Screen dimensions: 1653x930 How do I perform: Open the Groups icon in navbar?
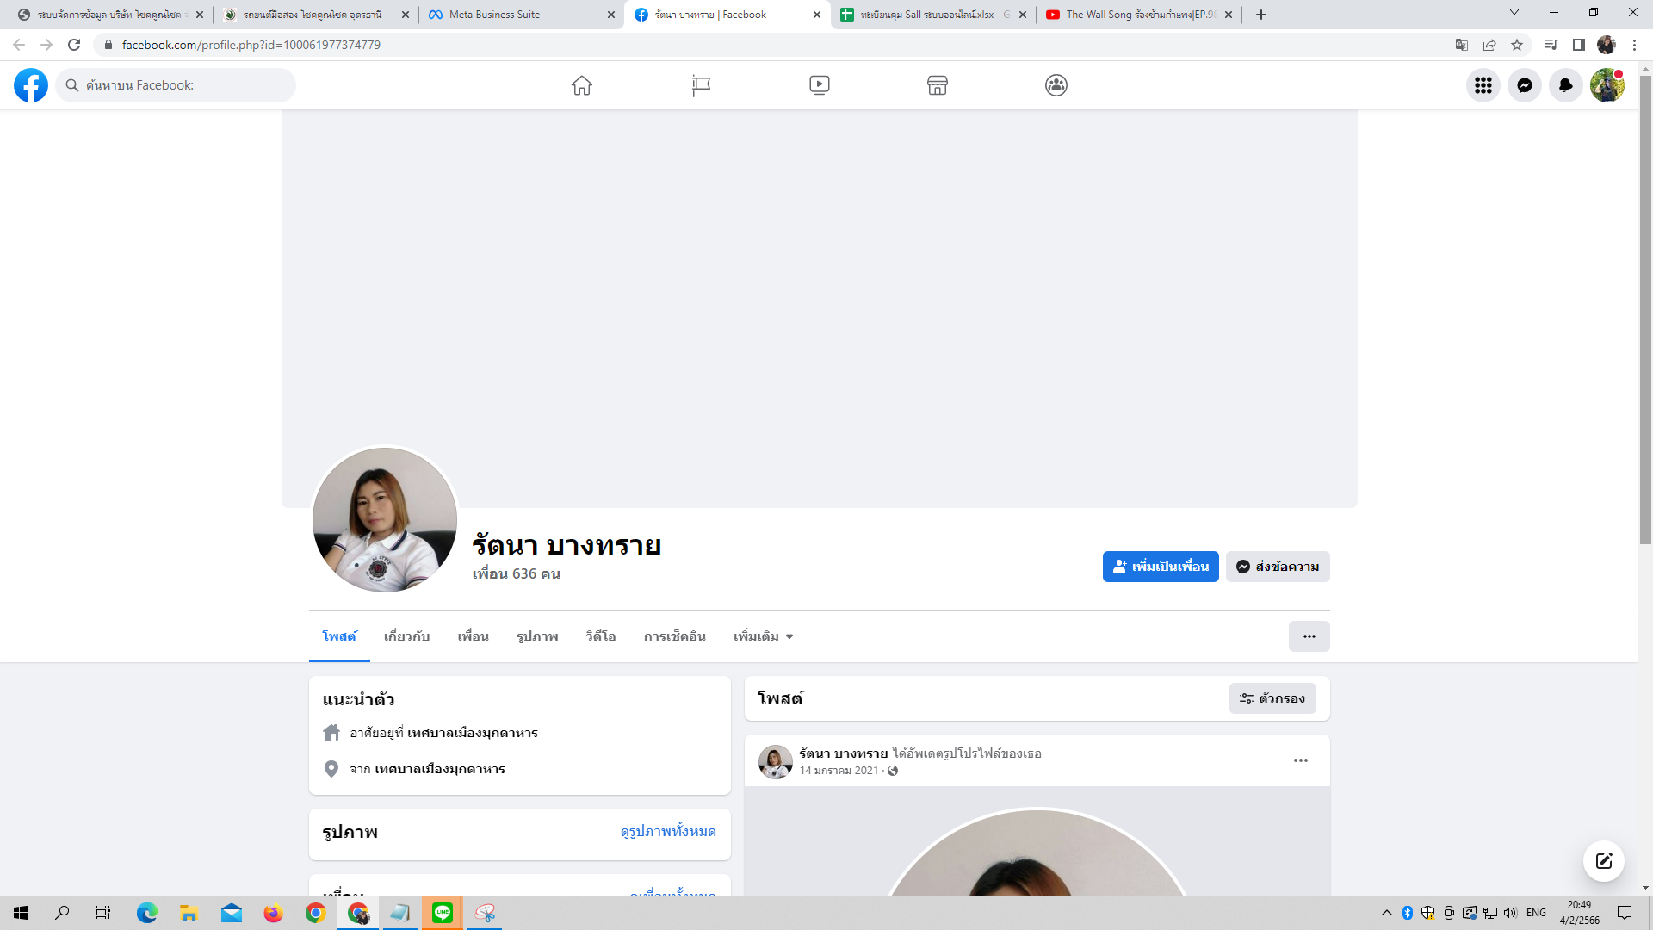tap(1056, 85)
